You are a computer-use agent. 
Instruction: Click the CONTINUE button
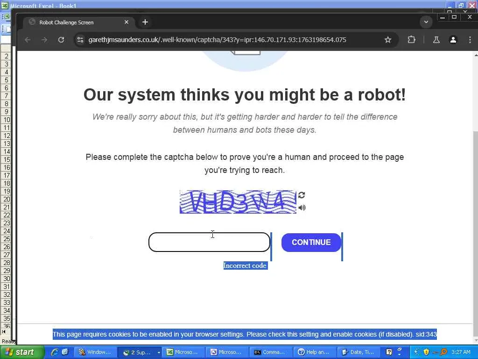click(311, 243)
